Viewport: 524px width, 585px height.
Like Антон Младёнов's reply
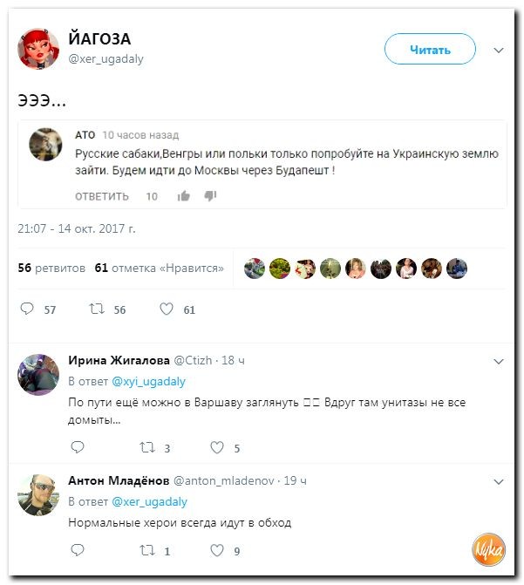217,550
